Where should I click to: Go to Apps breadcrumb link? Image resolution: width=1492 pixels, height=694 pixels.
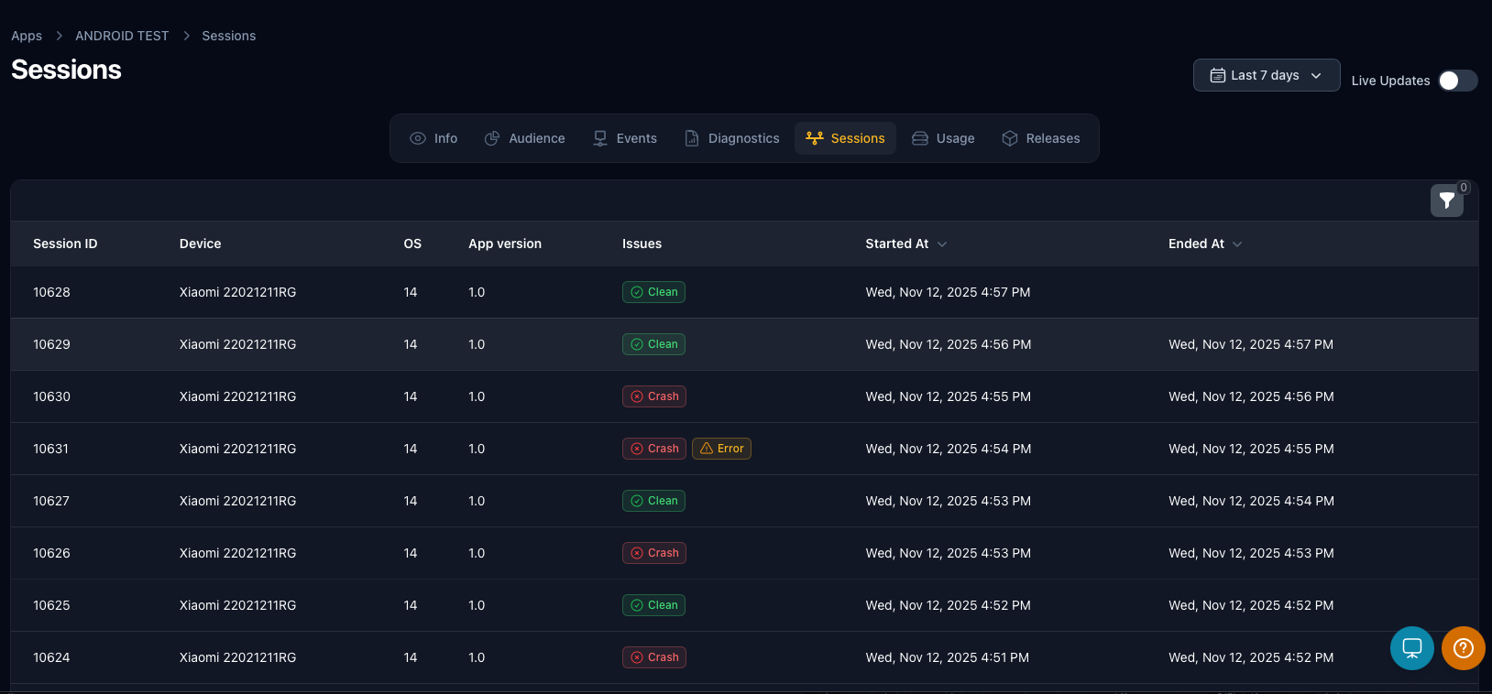[27, 36]
